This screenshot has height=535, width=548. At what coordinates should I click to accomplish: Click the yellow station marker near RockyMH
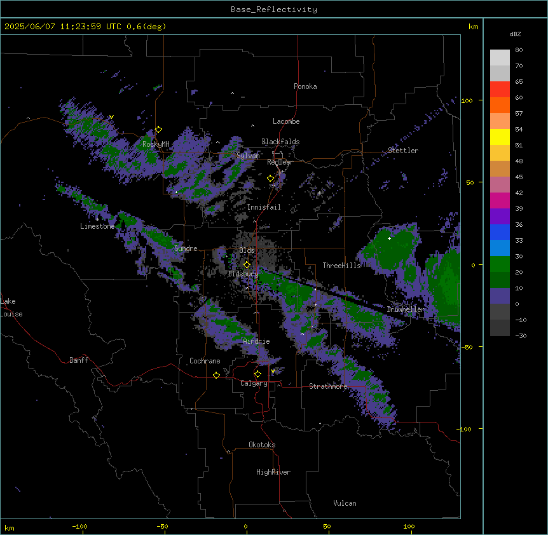tap(158, 129)
